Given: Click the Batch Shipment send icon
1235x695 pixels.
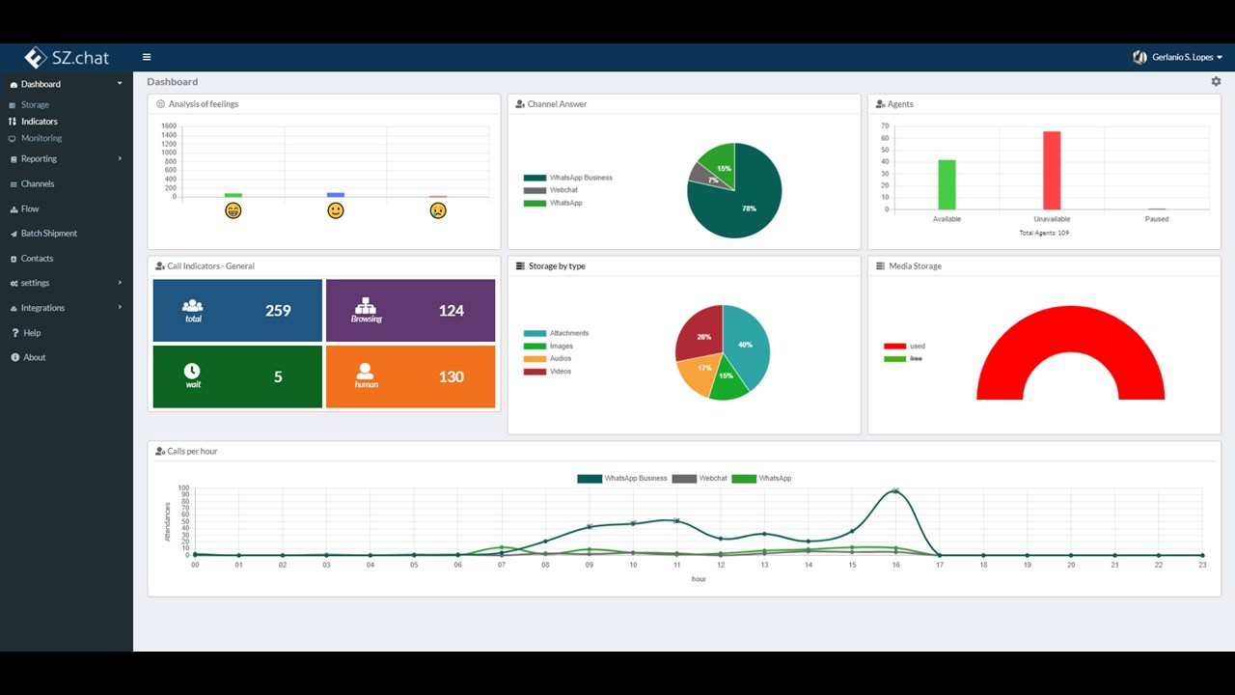Looking at the screenshot, I should [x=14, y=234].
